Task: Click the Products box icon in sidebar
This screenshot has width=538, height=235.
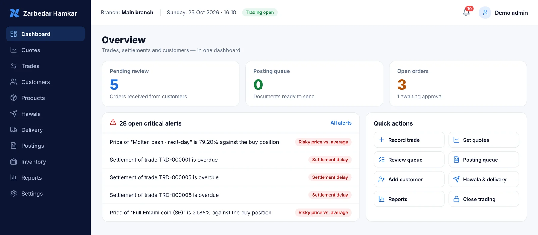Action: point(14,98)
